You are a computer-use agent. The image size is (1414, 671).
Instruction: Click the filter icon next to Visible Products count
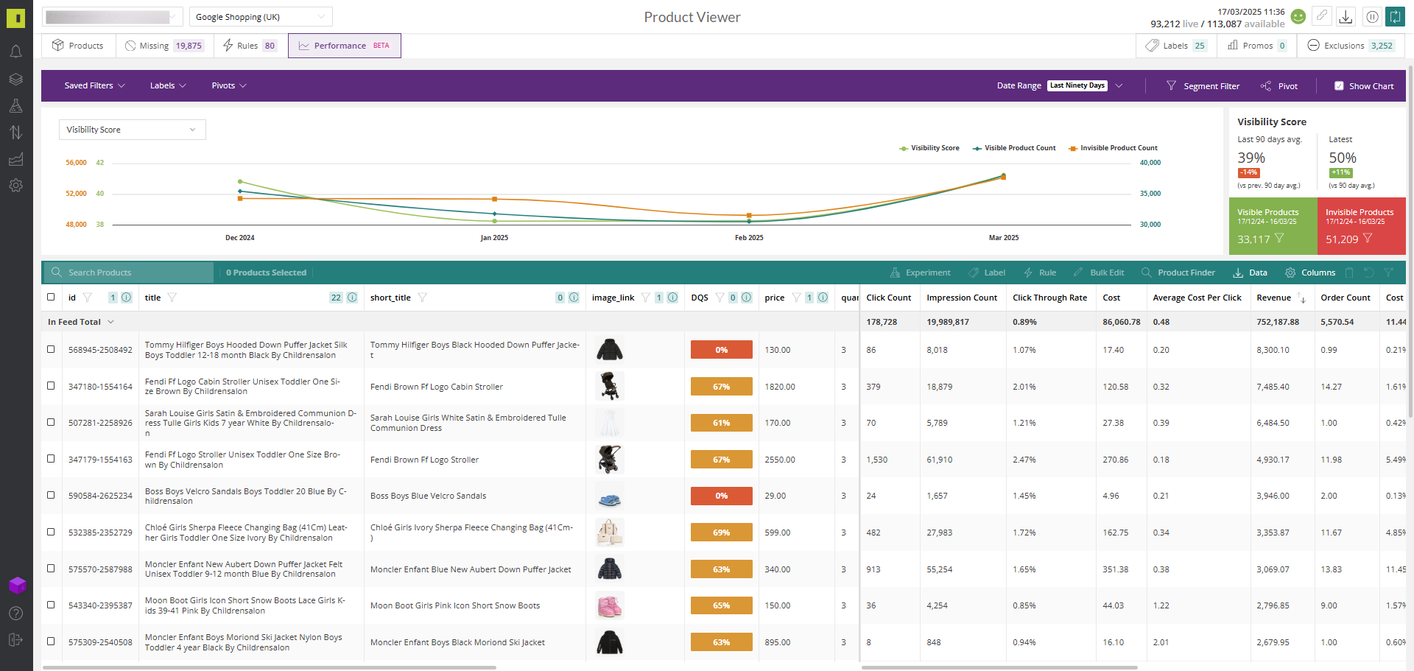1279,239
